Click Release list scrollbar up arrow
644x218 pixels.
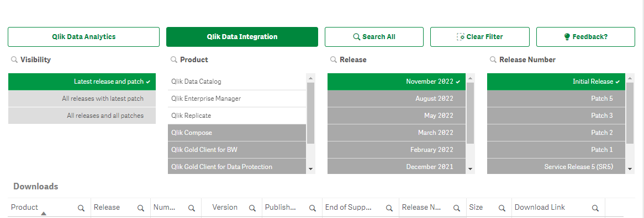471,78
